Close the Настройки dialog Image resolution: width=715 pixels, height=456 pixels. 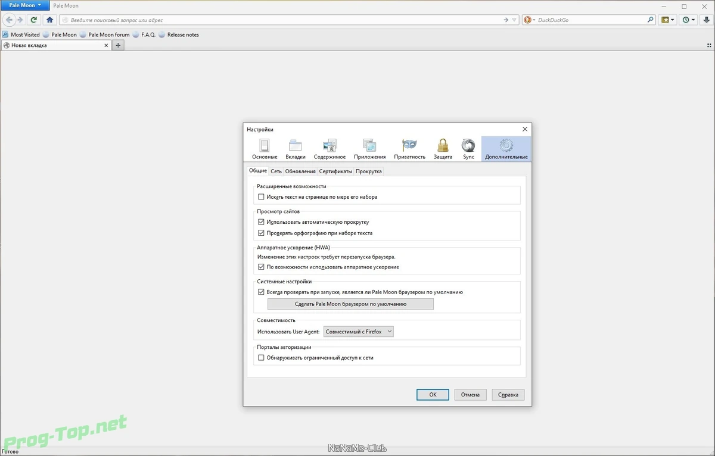click(524, 129)
